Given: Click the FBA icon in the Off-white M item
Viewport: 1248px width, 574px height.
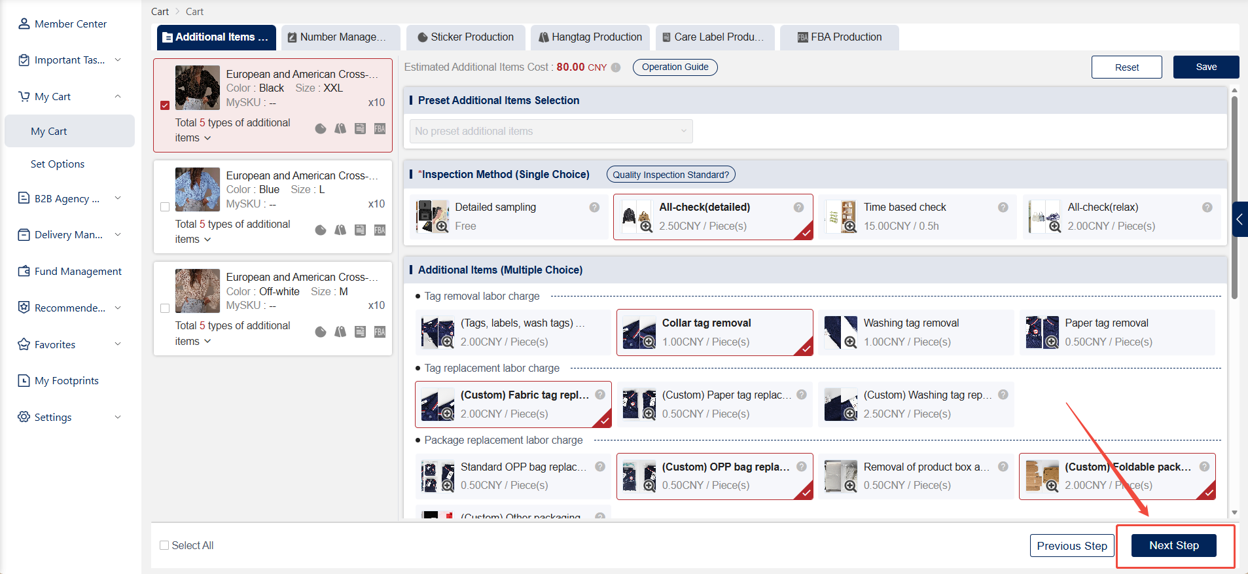Looking at the screenshot, I should [380, 332].
